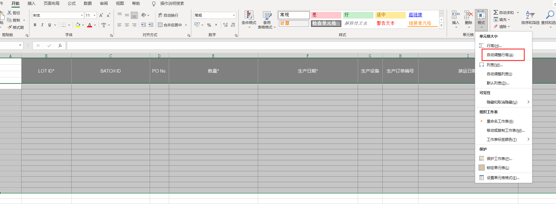Open the font name dropdown showing 宋体

coord(82,15)
